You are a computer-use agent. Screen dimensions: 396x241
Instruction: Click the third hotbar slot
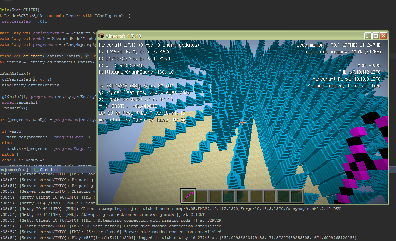pos(215,196)
